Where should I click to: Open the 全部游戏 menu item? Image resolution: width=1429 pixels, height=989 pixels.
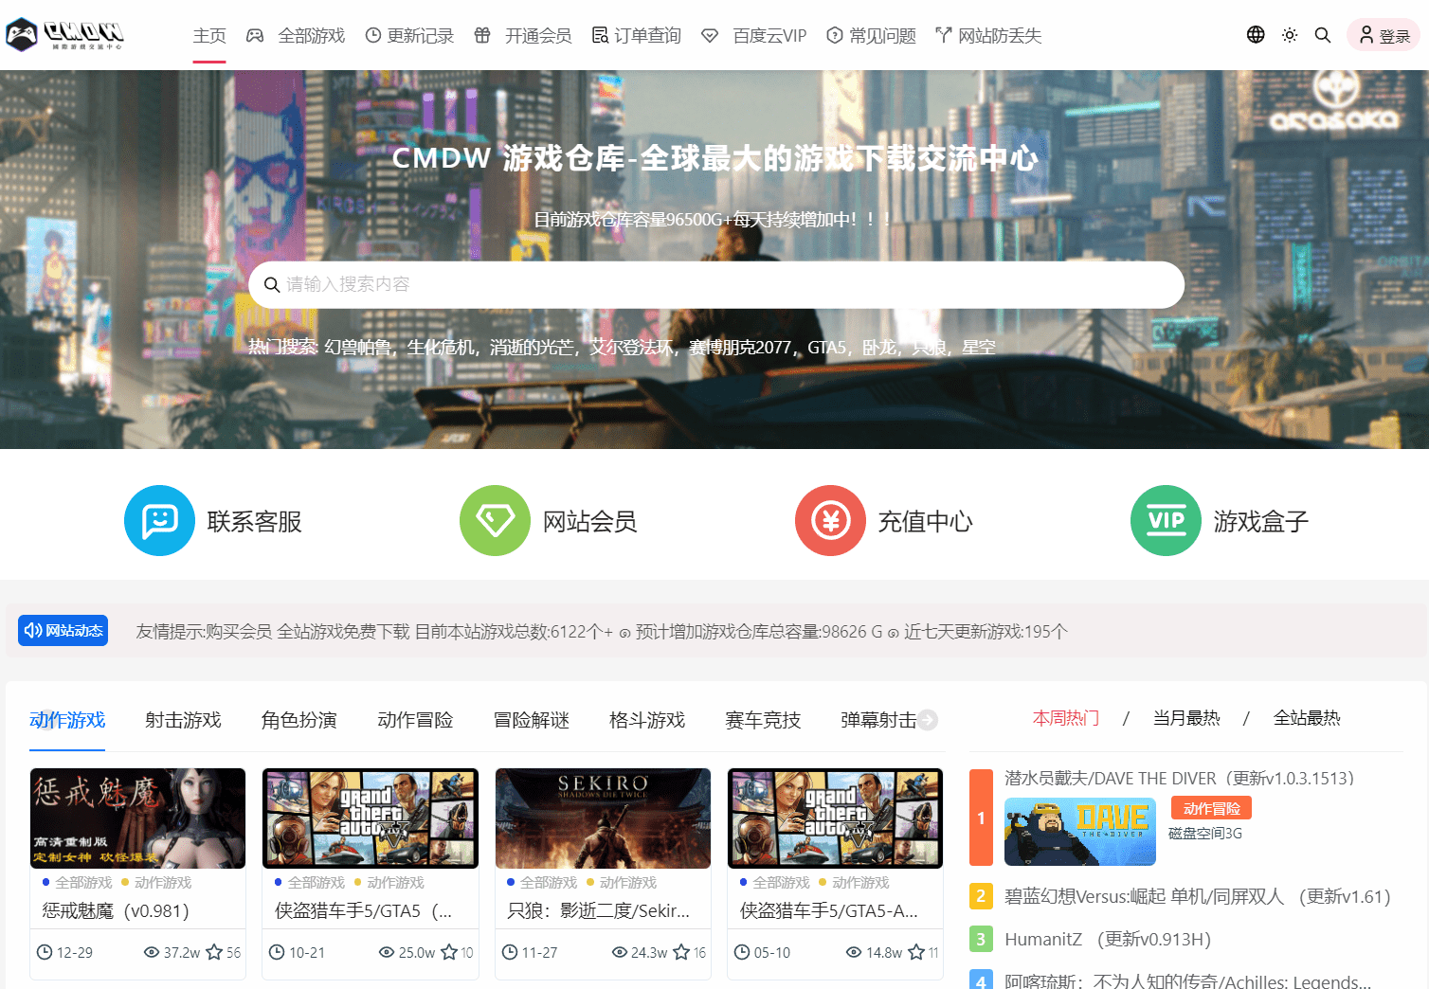click(x=296, y=35)
